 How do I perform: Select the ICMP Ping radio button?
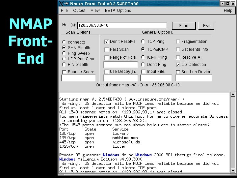click(143, 57)
